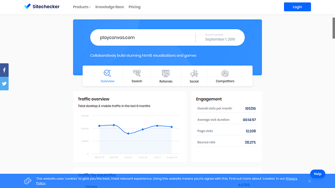Share page via Twitter icon

tap(4, 84)
